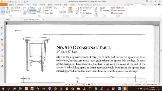The width and height of the screenshot is (162, 91).
Task: Click the status bar zoom out minus
Action: 145,84
